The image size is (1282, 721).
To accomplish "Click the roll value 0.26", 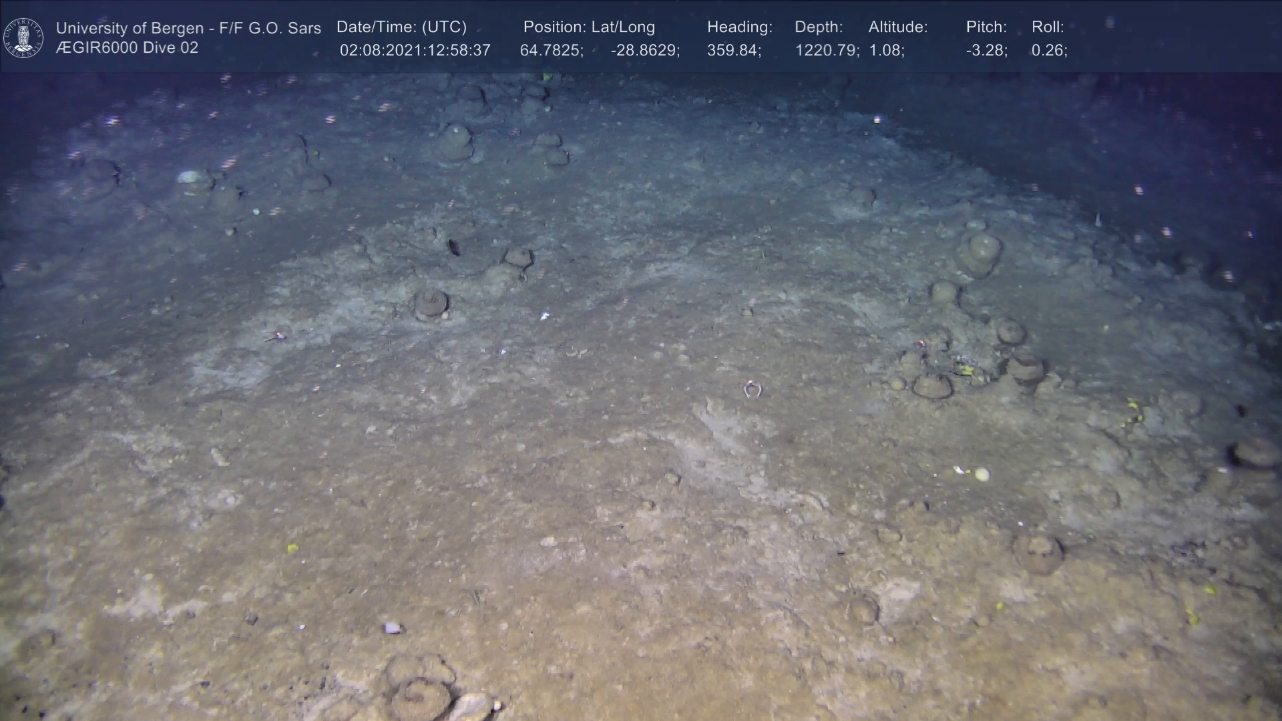I will [x=1049, y=51].
